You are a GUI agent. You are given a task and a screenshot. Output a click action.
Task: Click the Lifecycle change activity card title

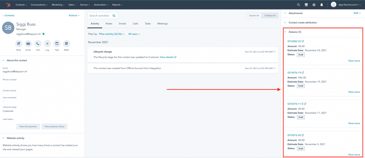(102, 52)
